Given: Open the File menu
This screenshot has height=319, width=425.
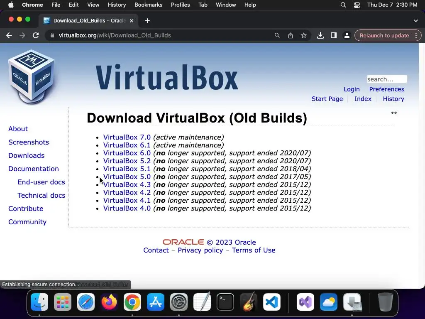Looking at the screenshot, I should (56, 5).
